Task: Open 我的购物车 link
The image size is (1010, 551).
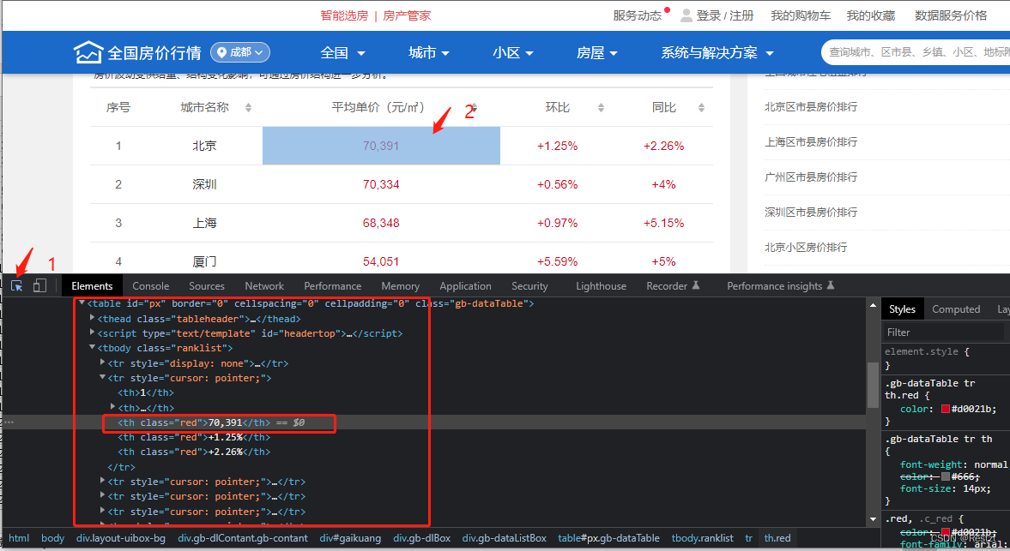Action: [801, 15]
